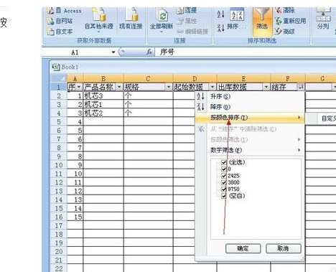Open the 产品名称 column filter dropdown

click(119, 87)
